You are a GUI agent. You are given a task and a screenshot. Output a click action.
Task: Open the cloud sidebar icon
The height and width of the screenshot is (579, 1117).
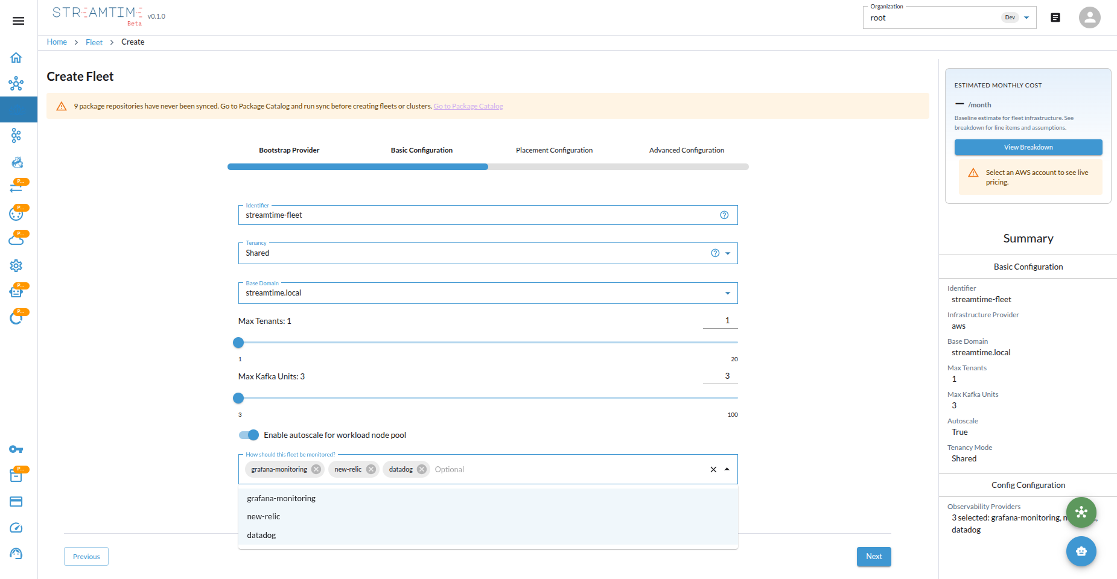point(16,239)
